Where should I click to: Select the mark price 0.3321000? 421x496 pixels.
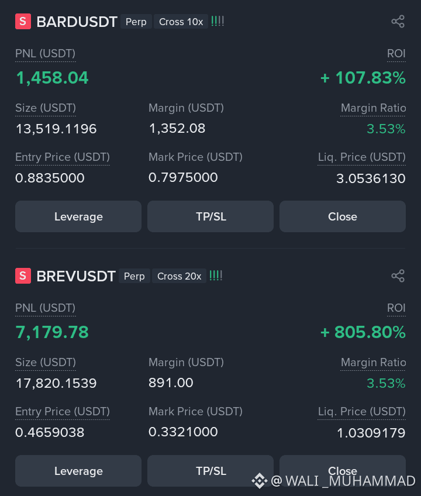(x=183, y=432)
